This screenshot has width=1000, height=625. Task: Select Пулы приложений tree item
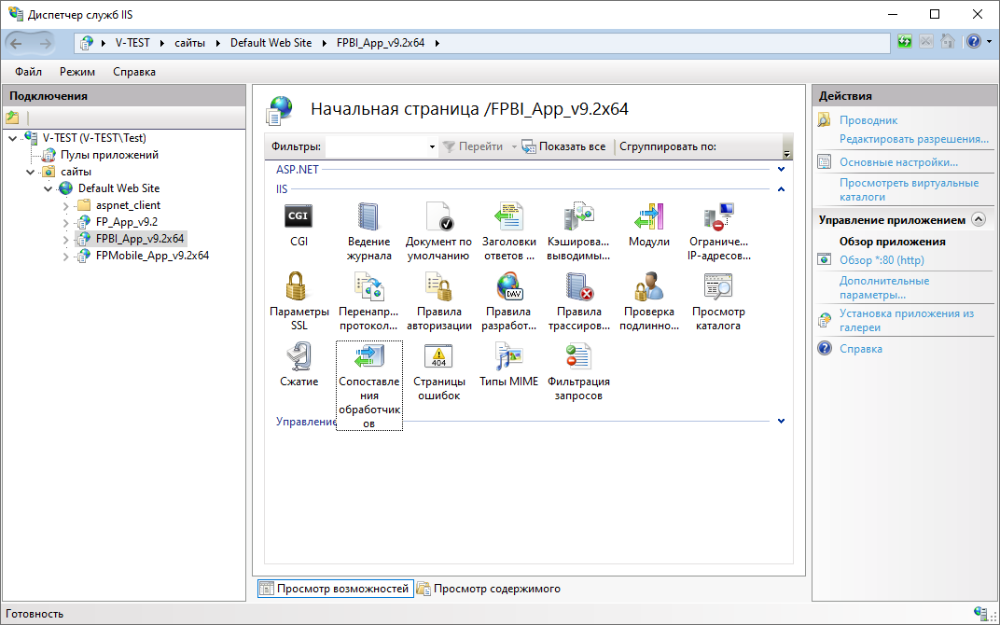click(109, 155)
